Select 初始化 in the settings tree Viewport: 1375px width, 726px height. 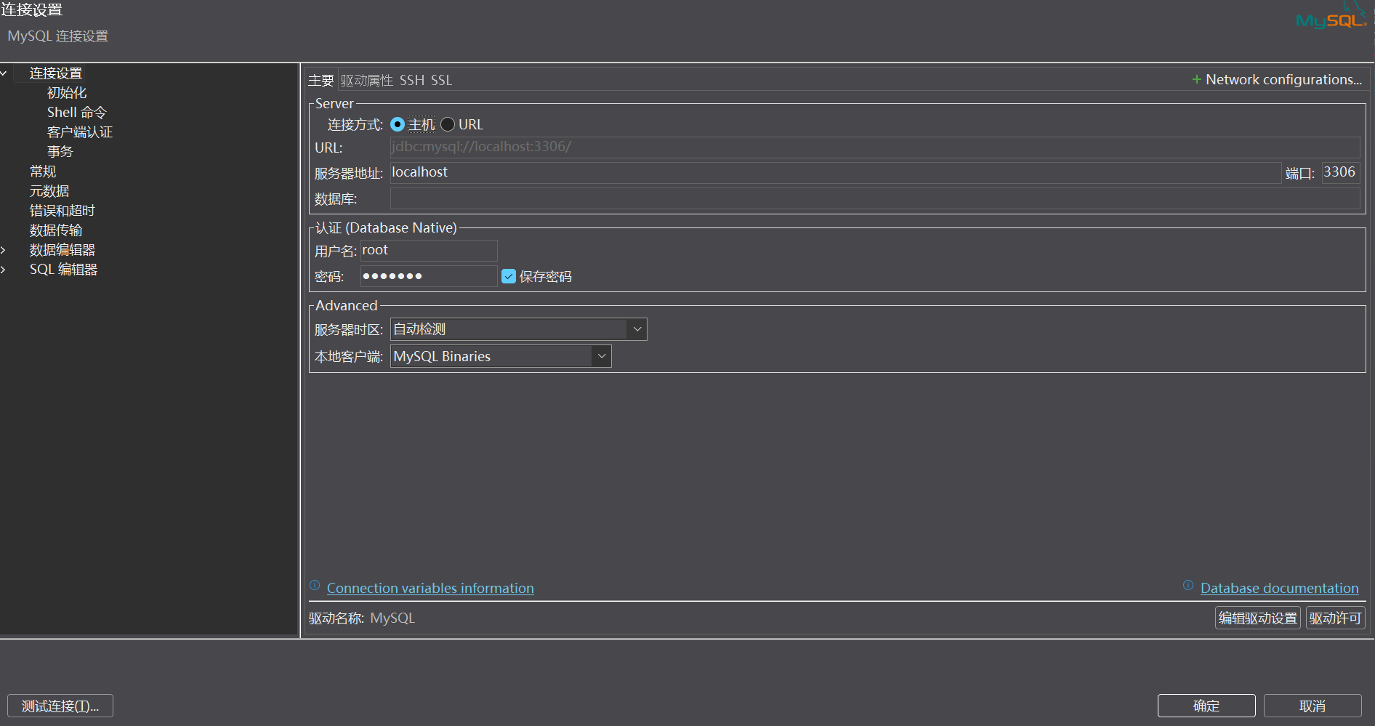(67, 93)
